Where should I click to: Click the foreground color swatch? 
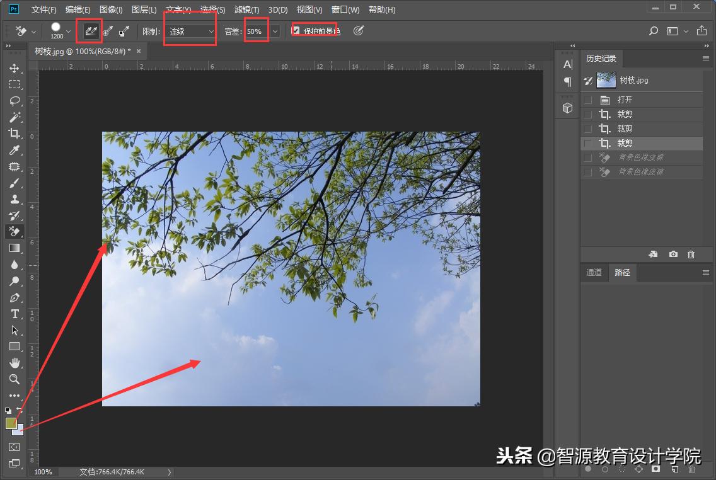[x=11, y=423]
